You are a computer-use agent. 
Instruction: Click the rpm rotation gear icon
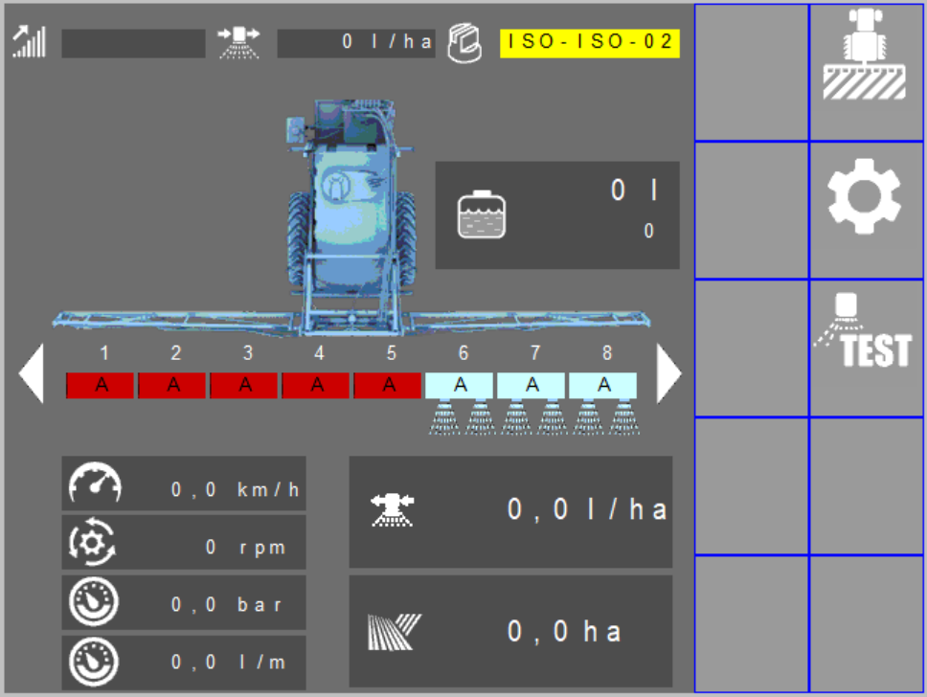pyautogui.click(x=95, y=544)
